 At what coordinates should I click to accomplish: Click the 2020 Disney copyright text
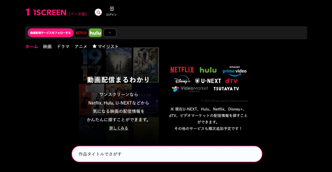(225, 101)
